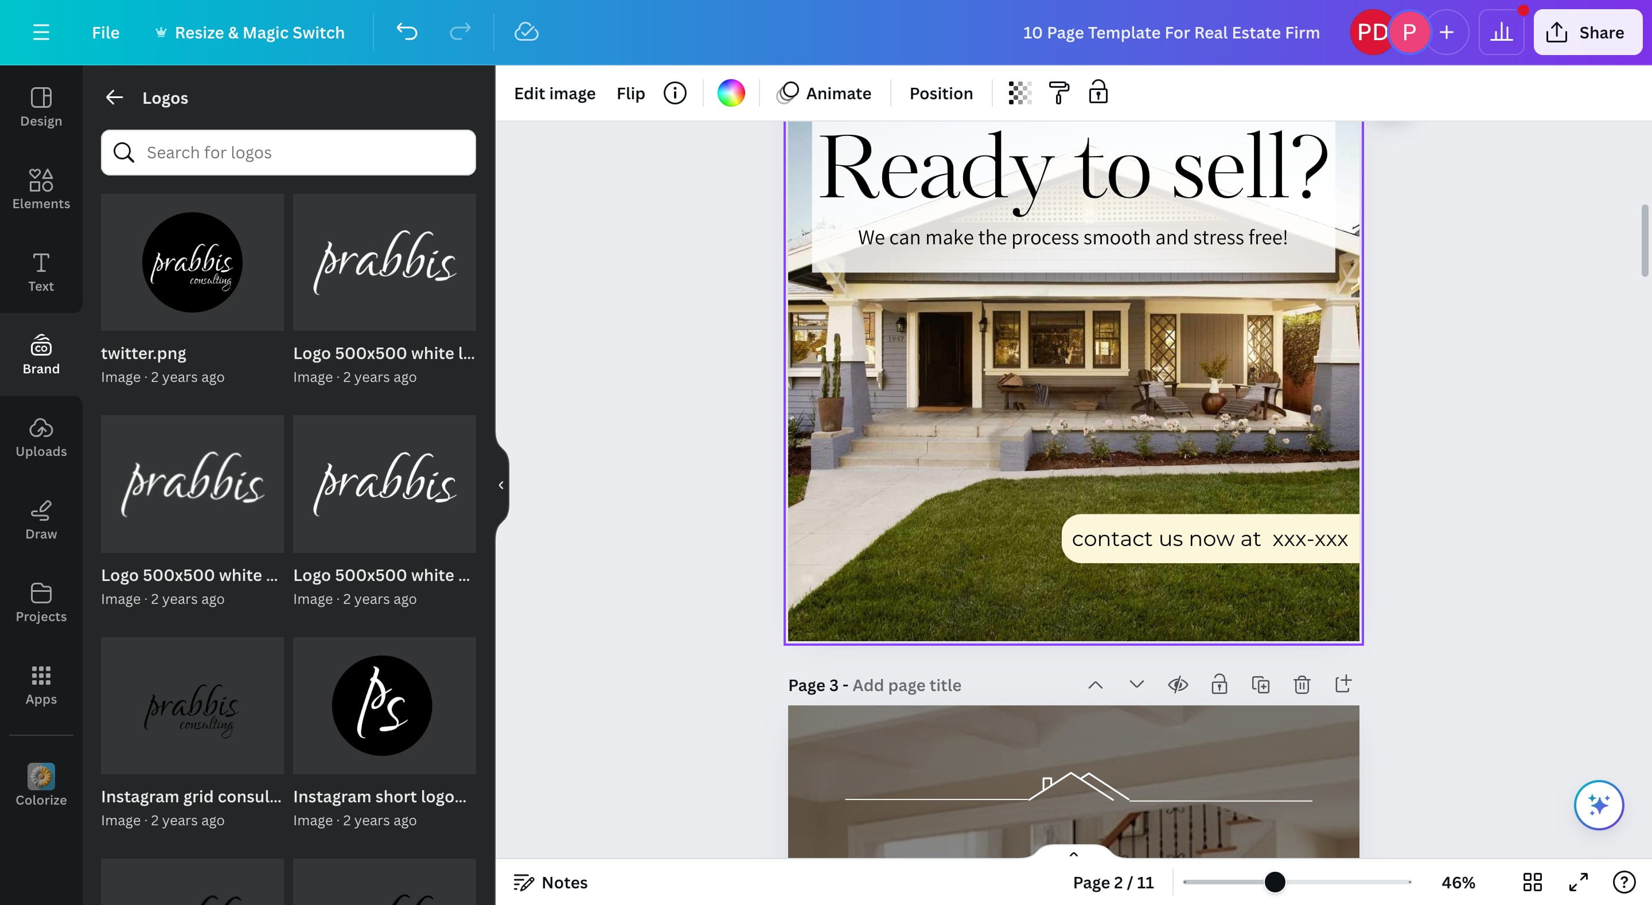Add a collaborator with plus icon
1652x905 pixels.
point(1446,32)
